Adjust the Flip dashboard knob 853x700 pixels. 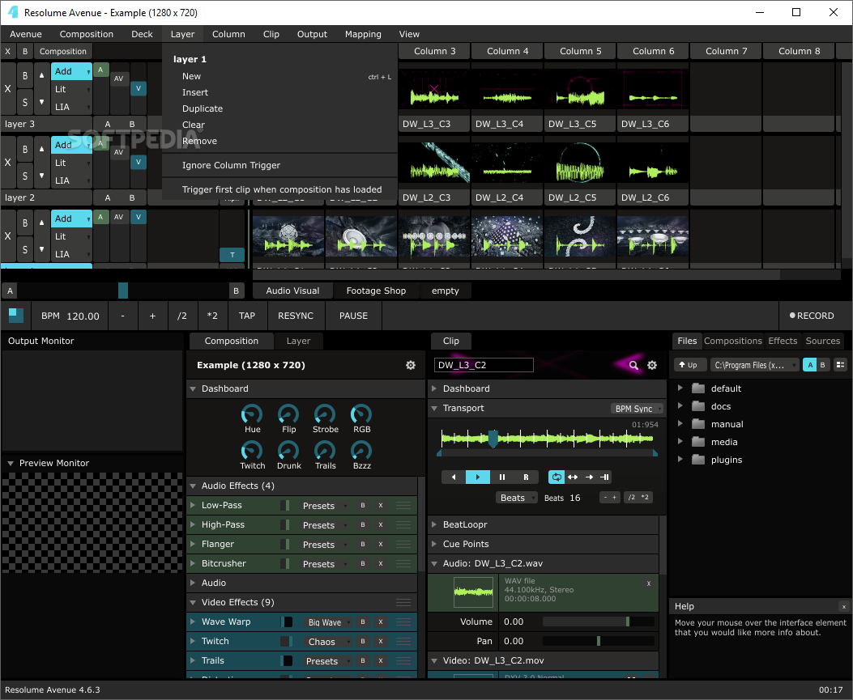[x=288, y=414]
